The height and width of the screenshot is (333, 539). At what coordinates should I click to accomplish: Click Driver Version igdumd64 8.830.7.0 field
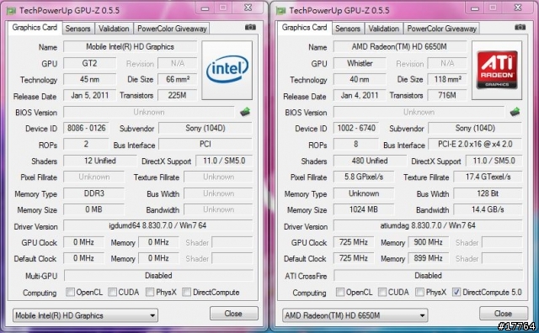click(x=158, y=225)
